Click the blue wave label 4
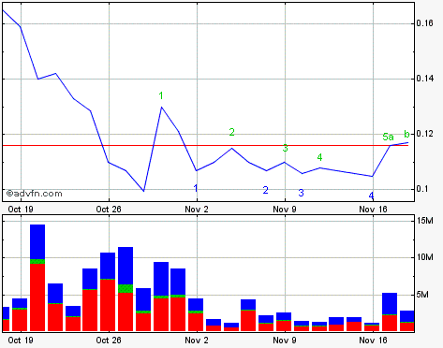Viewport: 443px width, 348px height. coord(371,196)
